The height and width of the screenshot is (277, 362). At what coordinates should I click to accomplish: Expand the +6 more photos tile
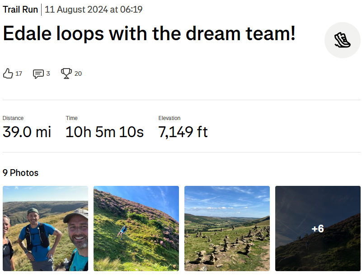(x=318, y=228)
